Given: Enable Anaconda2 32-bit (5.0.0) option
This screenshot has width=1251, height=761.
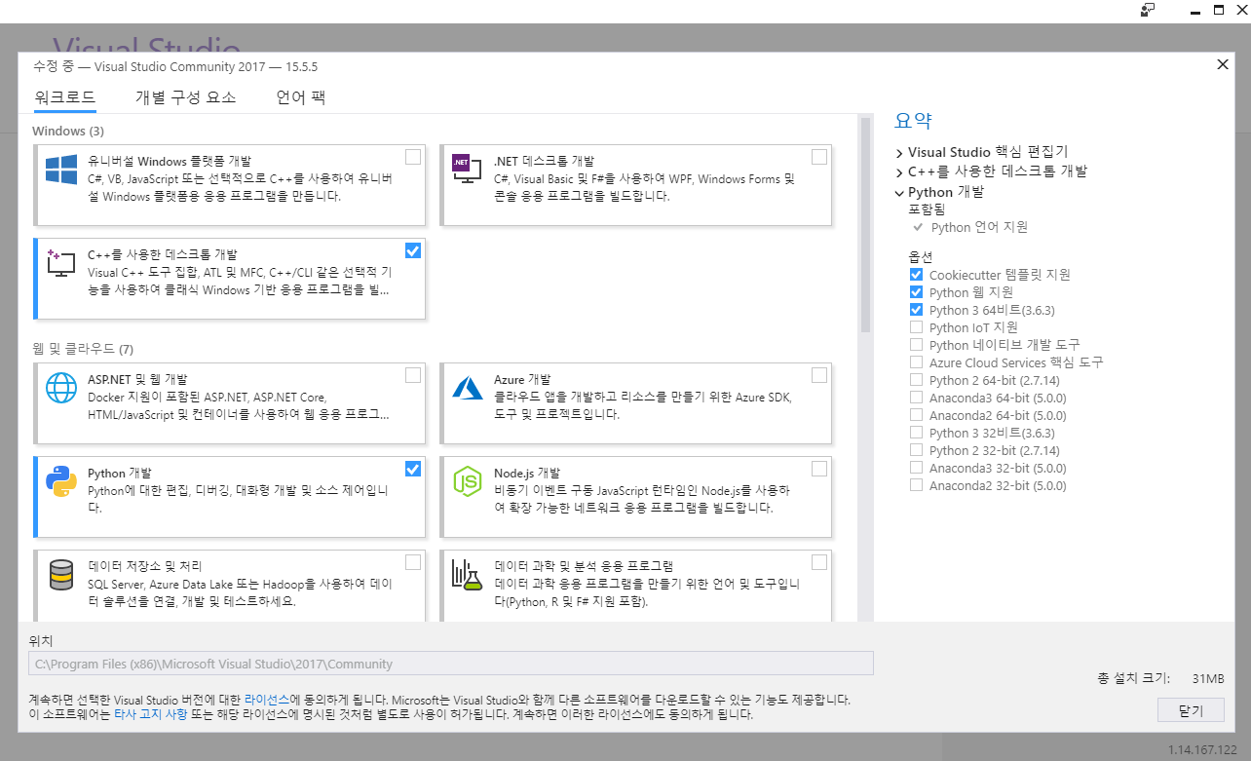Looking at the screenshot, I should click(916, 485).
